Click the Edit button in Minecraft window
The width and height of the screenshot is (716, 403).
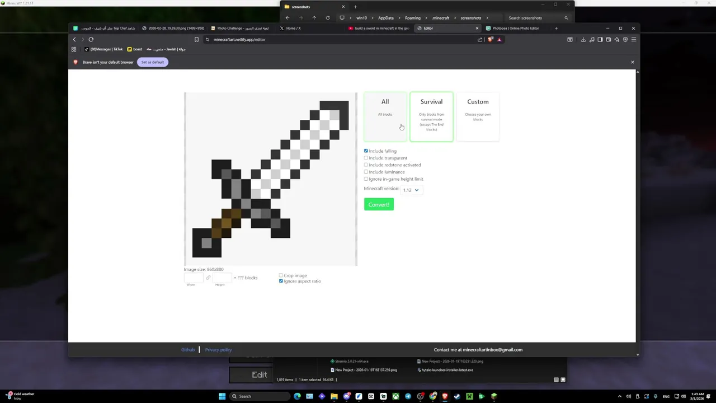coord(251,375)
